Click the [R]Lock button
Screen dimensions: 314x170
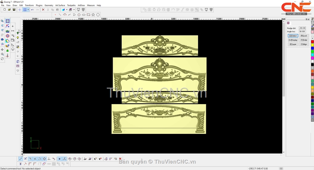[304, 36]
